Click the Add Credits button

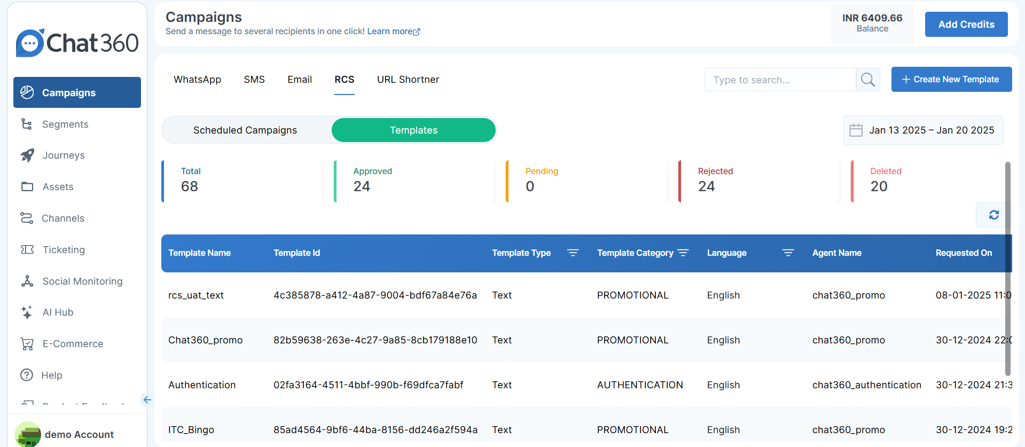(966, 25)
